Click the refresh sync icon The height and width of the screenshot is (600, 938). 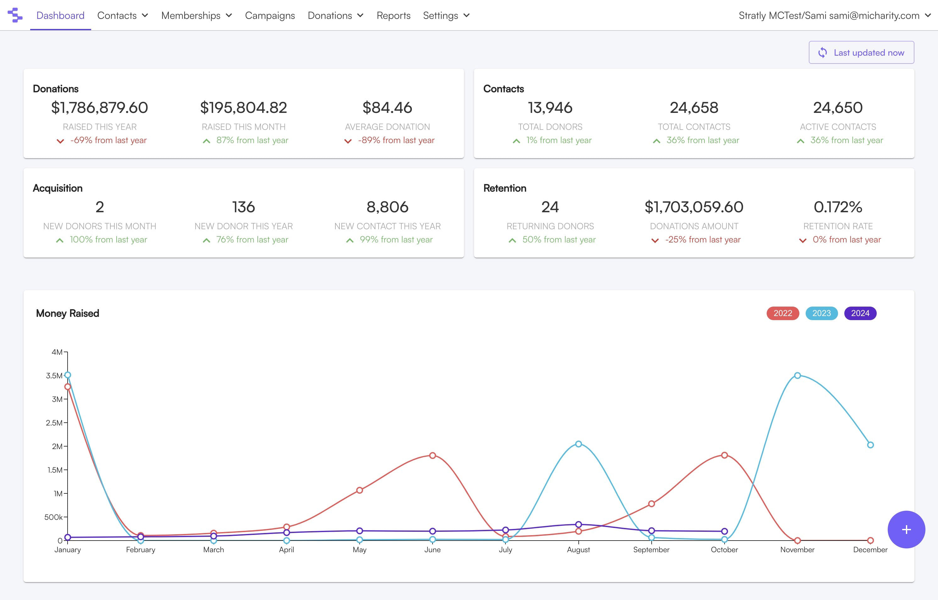[x=822, y=53]
